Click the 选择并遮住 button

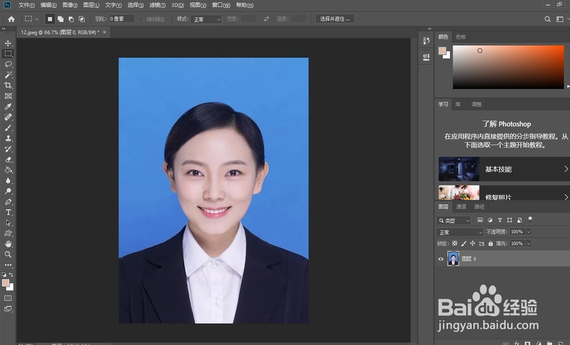coord(335,19)
